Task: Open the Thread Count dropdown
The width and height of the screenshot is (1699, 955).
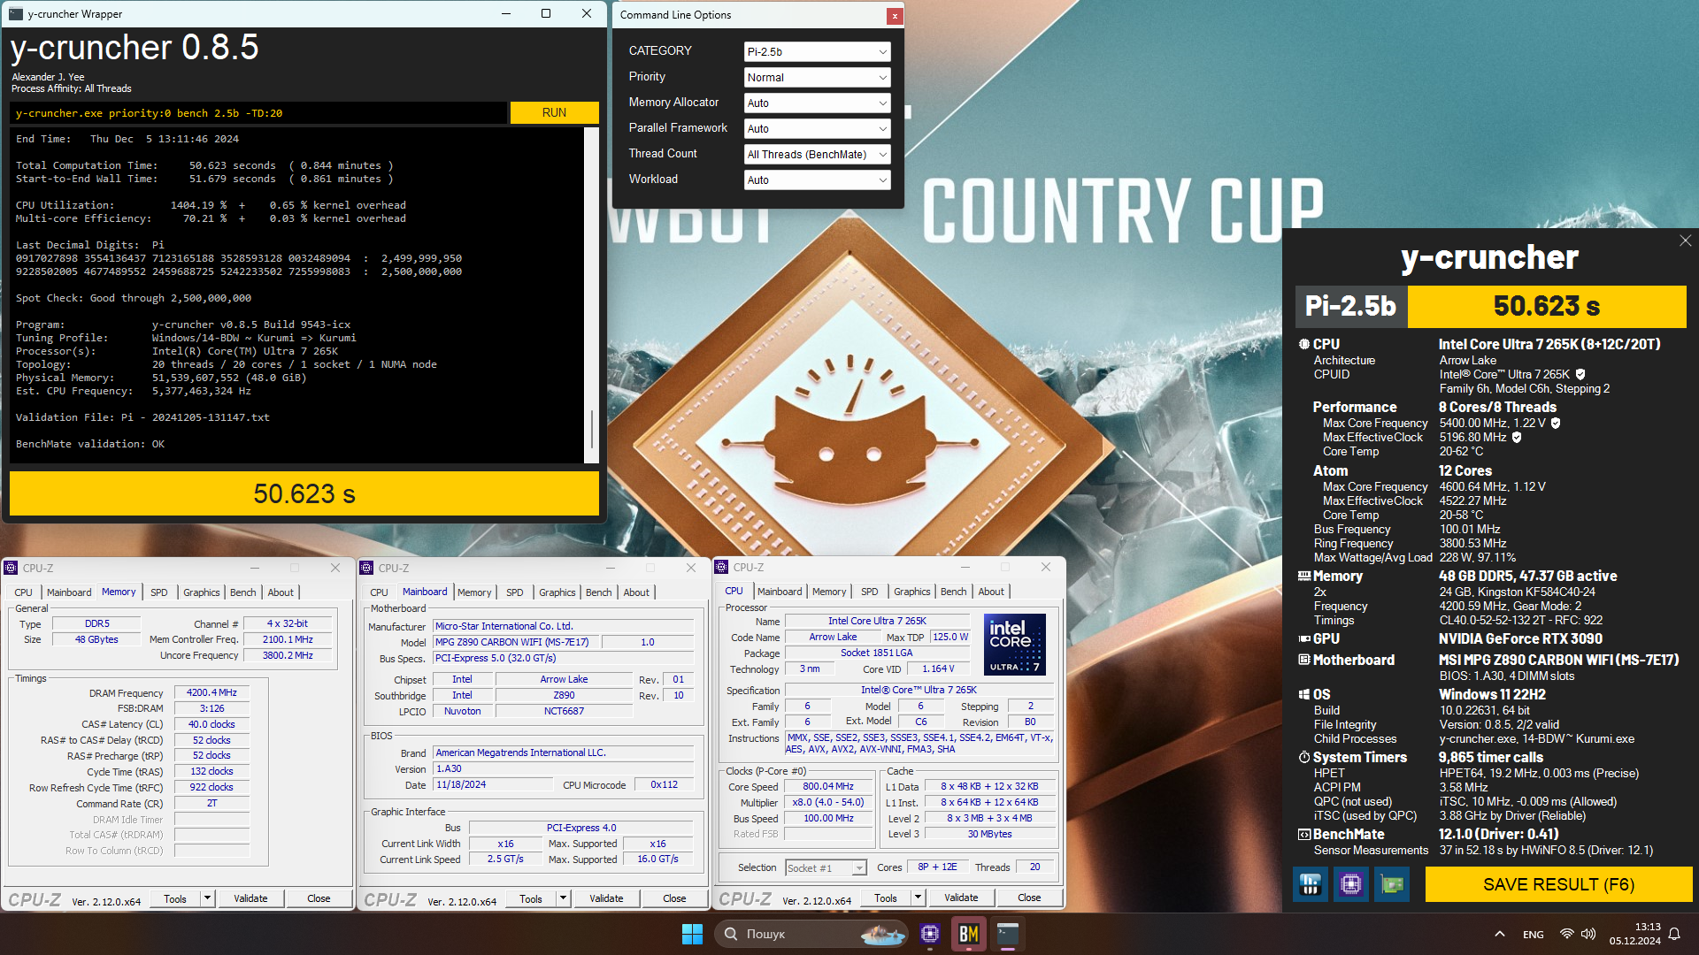Action: (816, 154)
